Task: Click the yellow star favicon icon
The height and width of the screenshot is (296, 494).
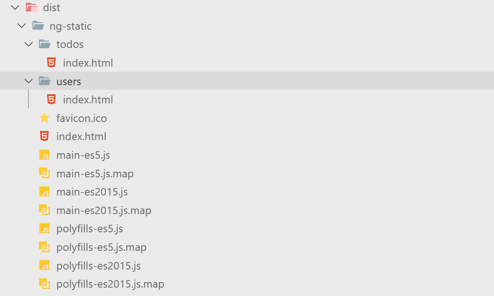Action: pos(44,118)
